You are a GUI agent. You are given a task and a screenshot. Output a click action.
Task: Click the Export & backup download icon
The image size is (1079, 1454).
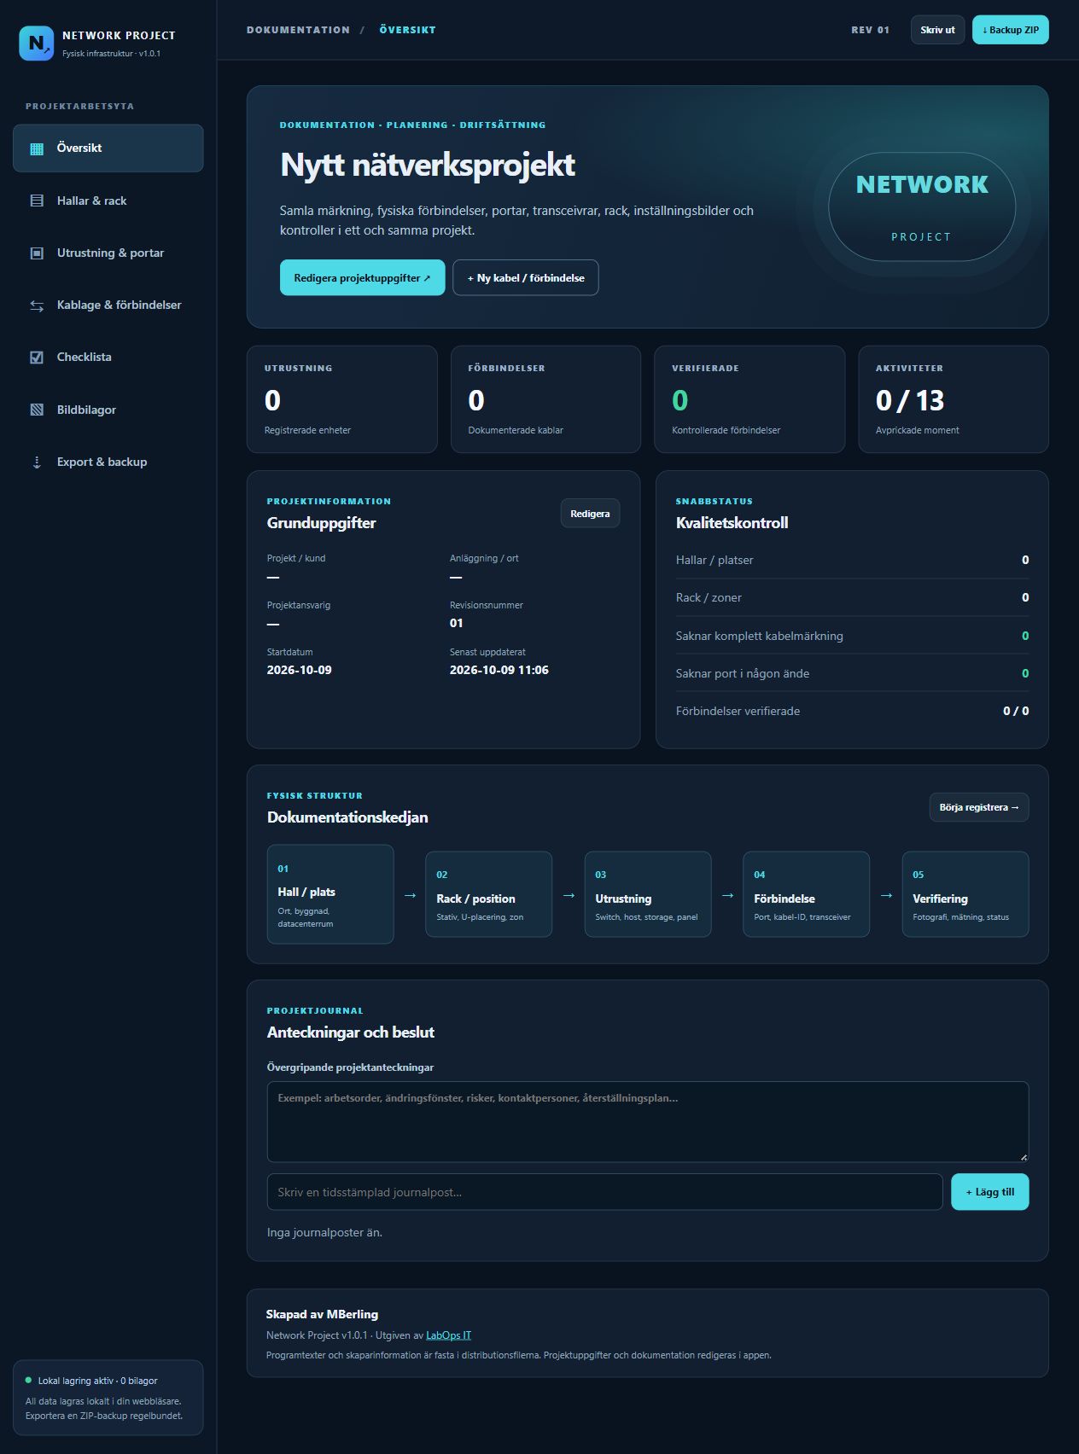coord(37,462)
